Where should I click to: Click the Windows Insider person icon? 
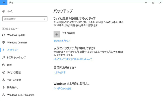click(4, 95)
